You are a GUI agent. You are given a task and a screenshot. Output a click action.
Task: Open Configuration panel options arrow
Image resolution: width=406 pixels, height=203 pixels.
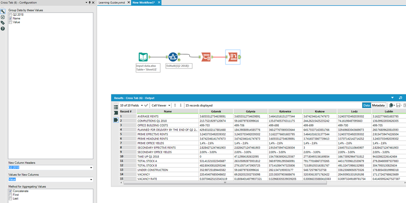pyautogui.click(x=86, y=2)
